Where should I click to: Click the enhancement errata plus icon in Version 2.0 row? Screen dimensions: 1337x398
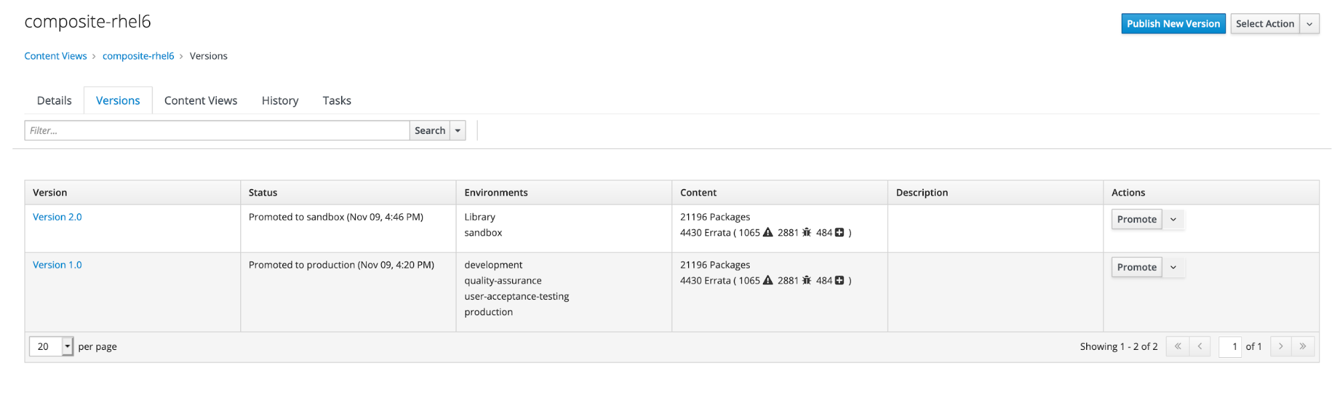pos(839,233)
